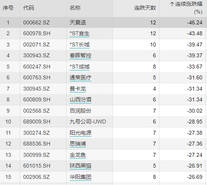The height and width of the screenshot is (185, 207).
Task: Click the -28.95 decline value
Action: tap(195, 122)
